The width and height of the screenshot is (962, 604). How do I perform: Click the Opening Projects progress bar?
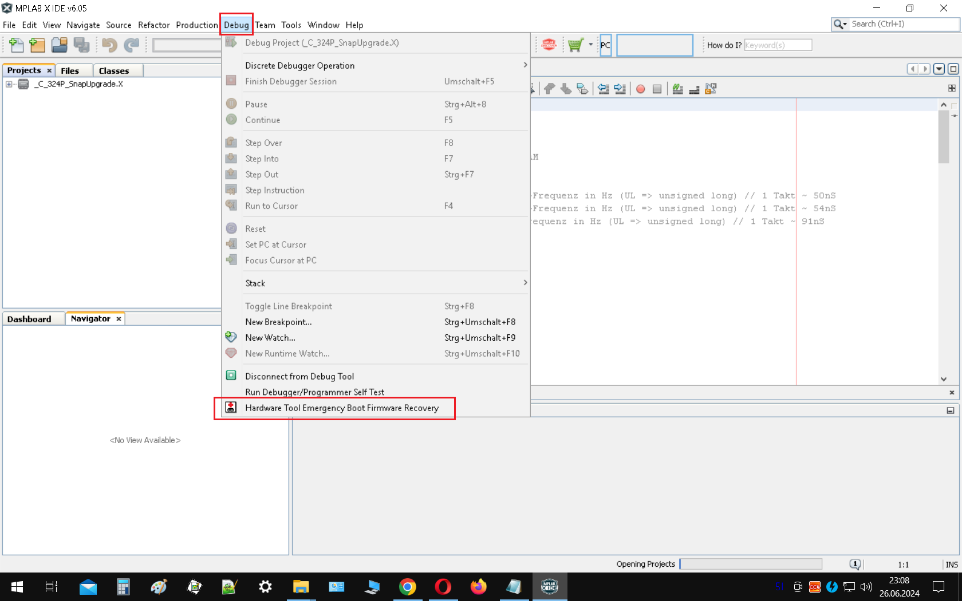point(750,564)
